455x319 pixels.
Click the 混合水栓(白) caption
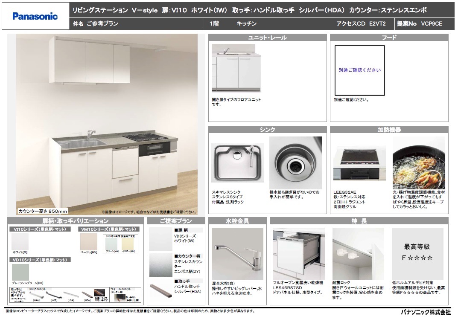tap(223, 284)
